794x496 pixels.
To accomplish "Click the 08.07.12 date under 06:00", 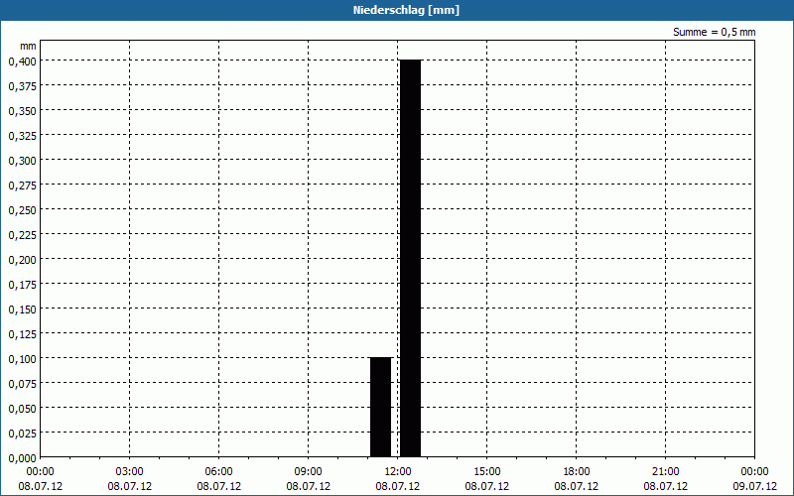I will click(x=218, y=486).
